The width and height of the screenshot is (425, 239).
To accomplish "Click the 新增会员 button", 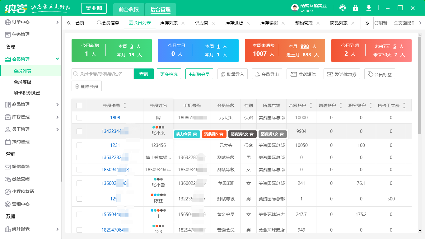I will (x=199, y=74).
